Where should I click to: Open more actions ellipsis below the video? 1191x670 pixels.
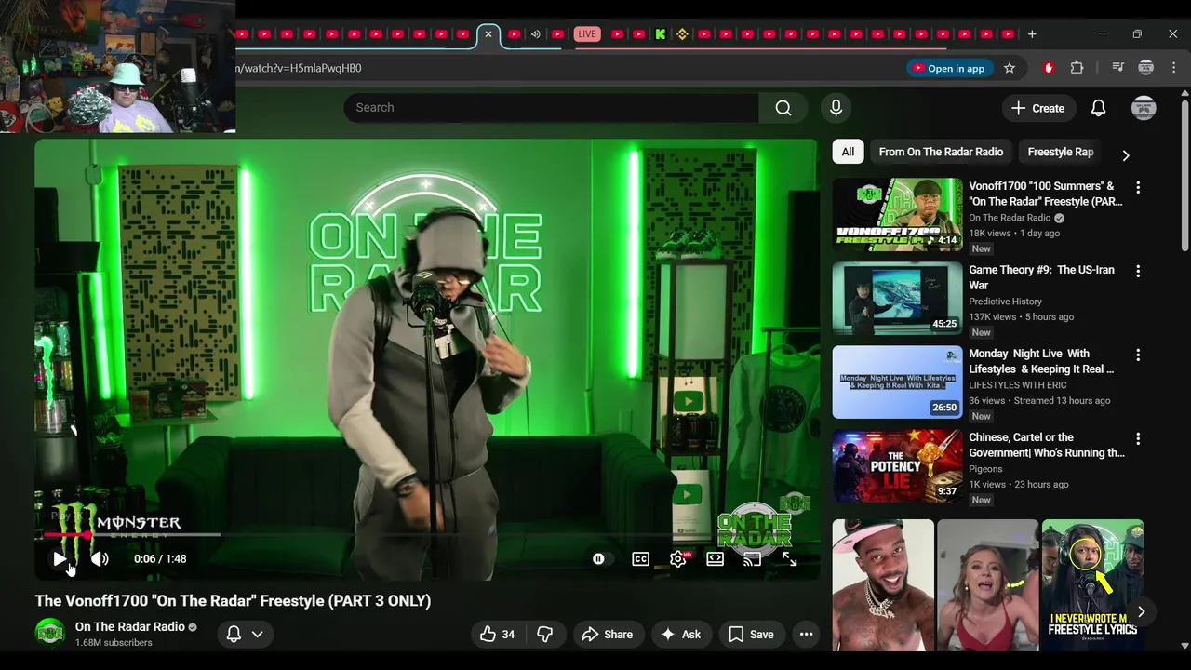coord(807,635)
